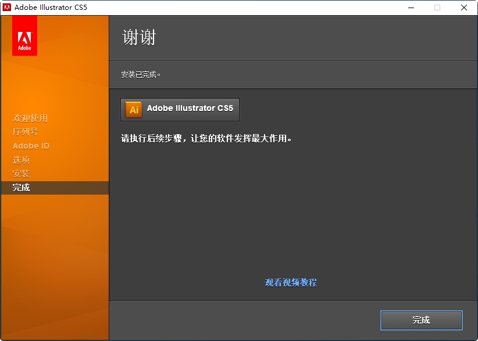The height and width of the screenshot is (341, 478).
Task: Click the 请执行后续步骤 instruction text
Action: click(x=206, y=138)
